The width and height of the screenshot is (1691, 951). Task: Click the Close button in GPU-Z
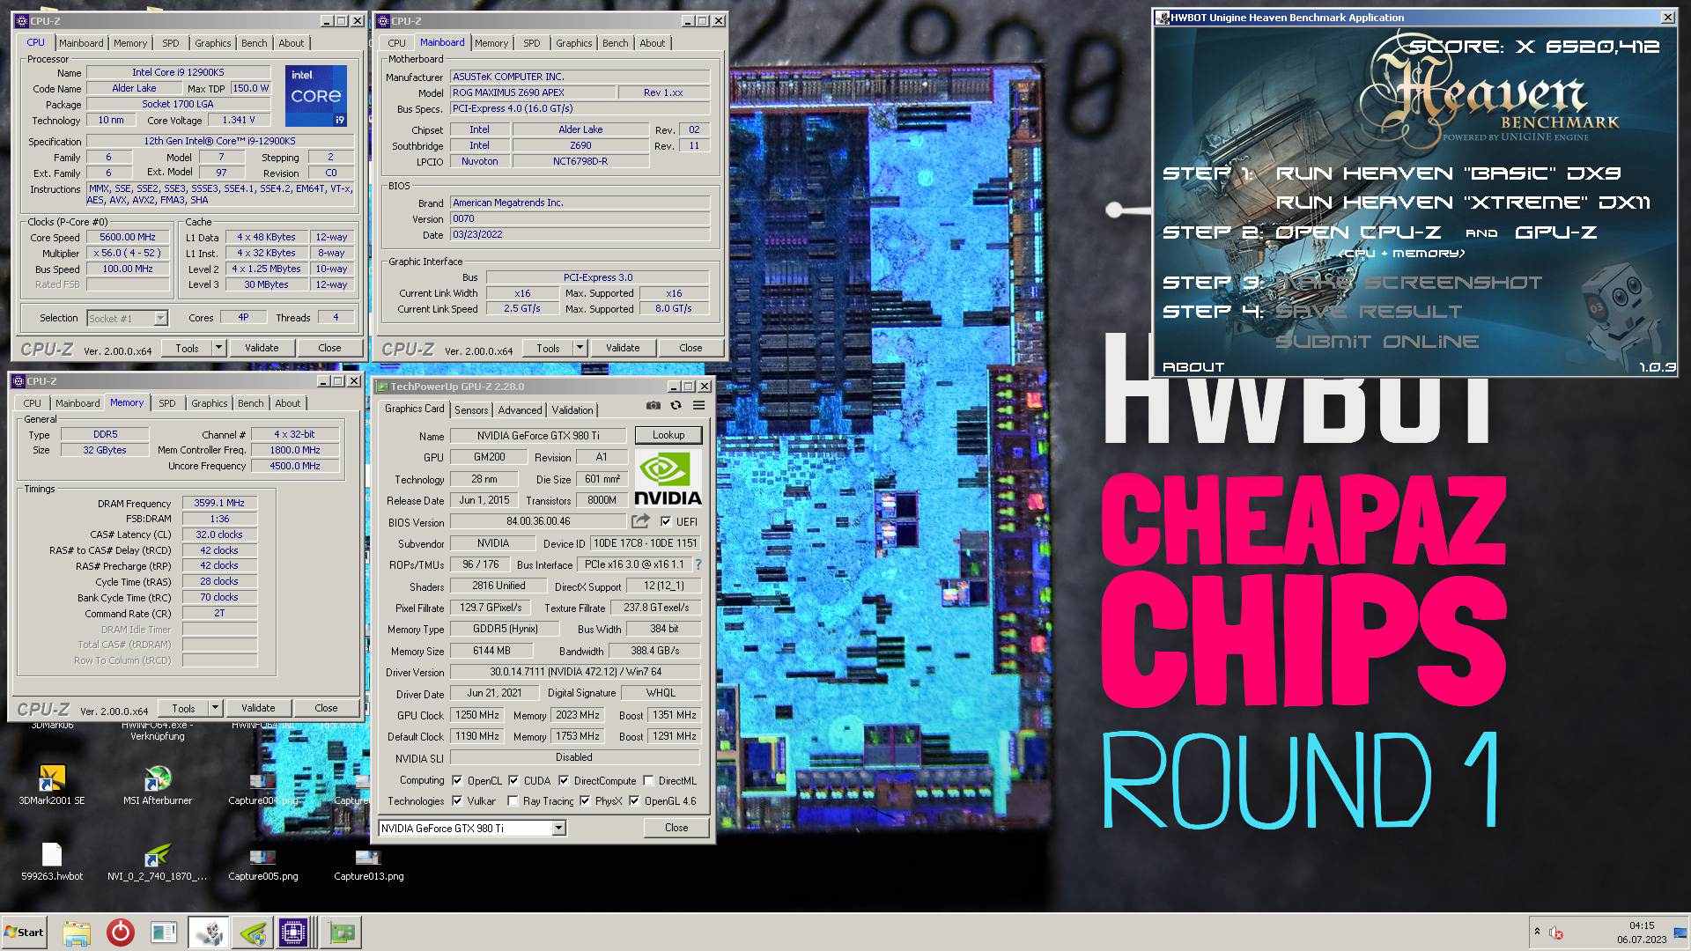click(676, 828)
